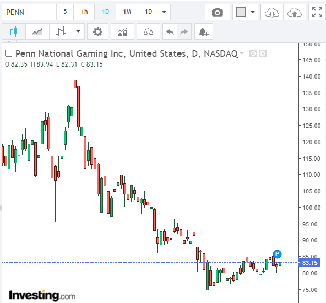
Task: Select the highlighted 1D interval button
Action: click(105, 12)
